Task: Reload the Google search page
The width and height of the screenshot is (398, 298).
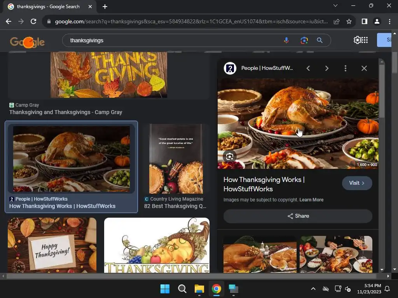Action: coord(33,22)
